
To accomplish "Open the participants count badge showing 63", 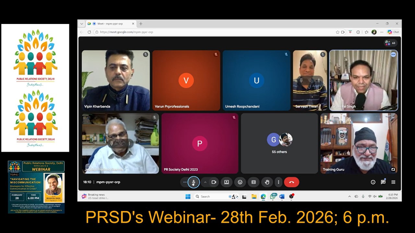I will [x=390, y=43].
